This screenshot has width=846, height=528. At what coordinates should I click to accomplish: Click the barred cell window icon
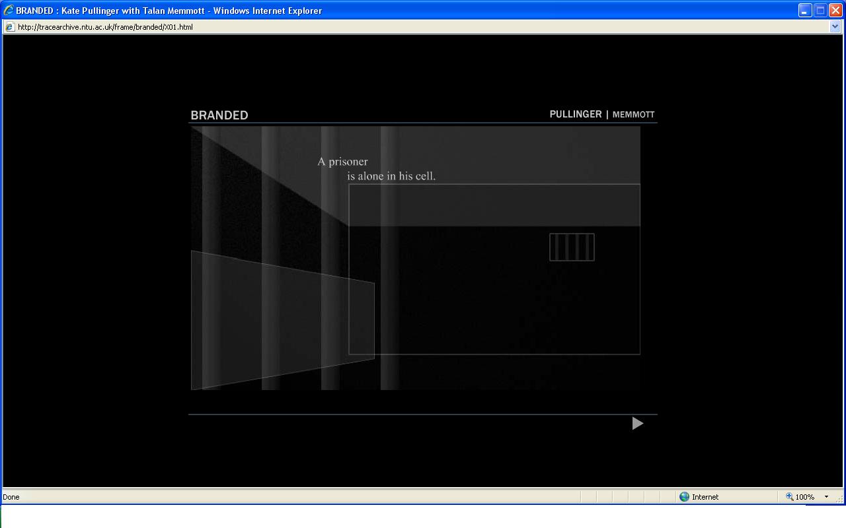(572, 247)
